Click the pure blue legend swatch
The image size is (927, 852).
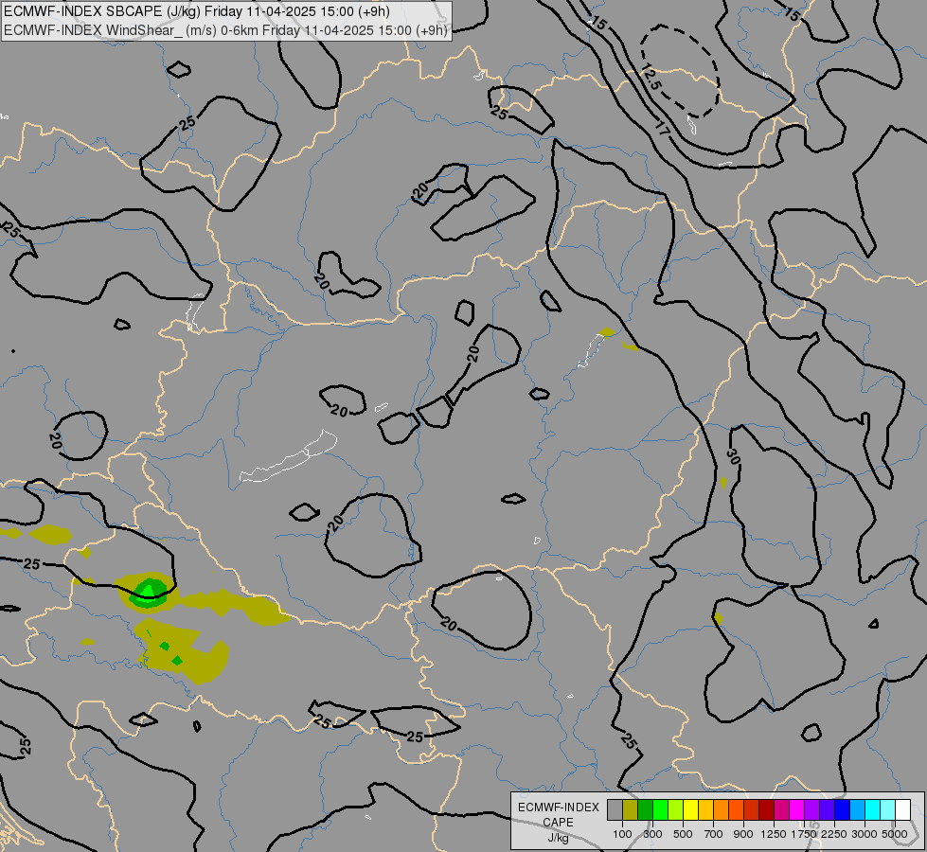pos(843,810)
